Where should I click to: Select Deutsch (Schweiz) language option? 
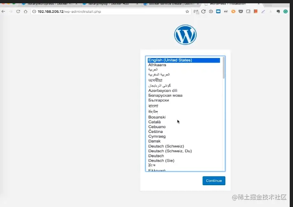point(166,146)
